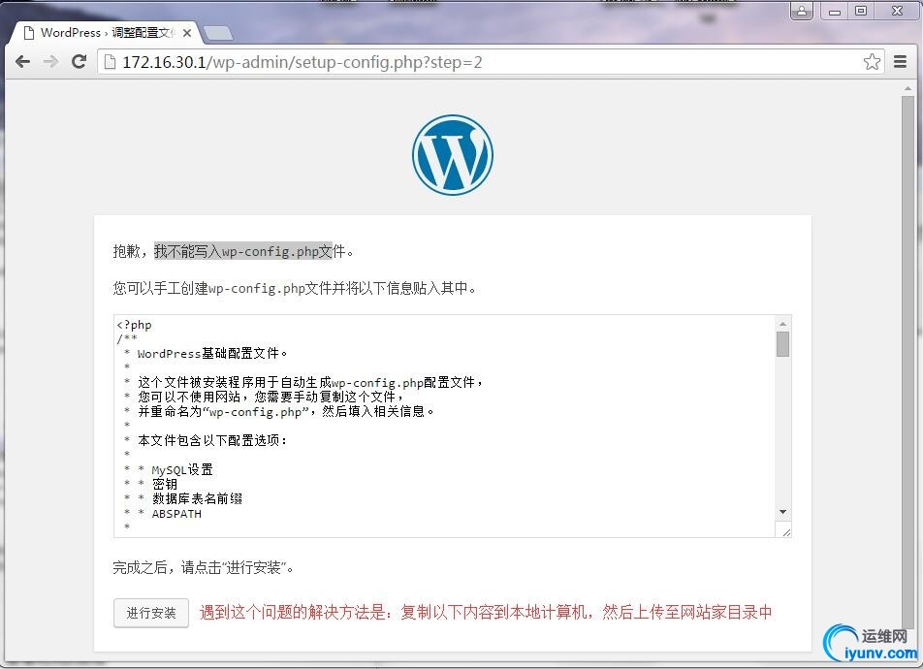The height and width of the screenshot is (669, 923).
Task: Click the code line ABSPATH
Action: [176, 514]
